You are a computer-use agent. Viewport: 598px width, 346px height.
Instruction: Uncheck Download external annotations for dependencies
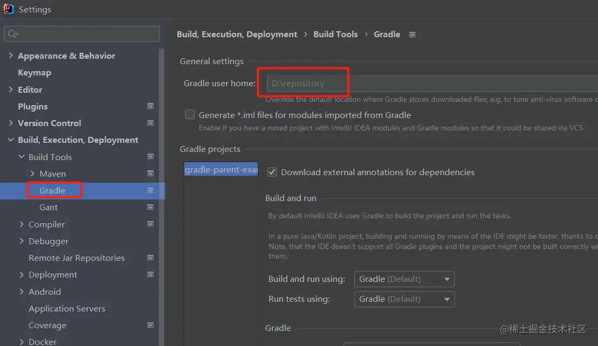point(272,172)
